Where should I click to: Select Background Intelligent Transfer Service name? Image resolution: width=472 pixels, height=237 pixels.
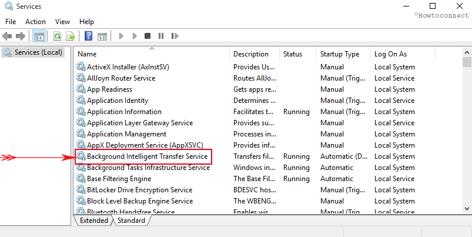coord(148,156)
